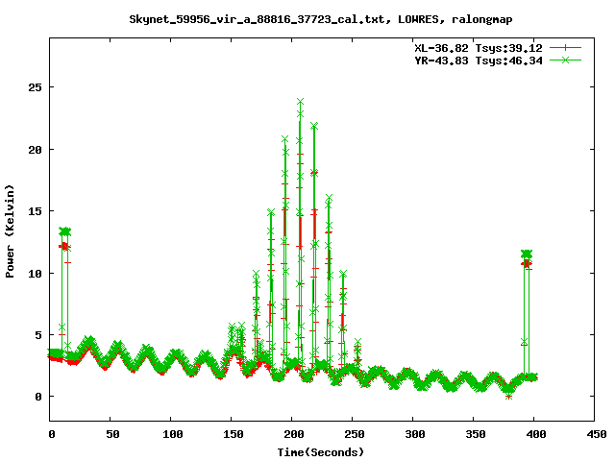Click the plot title 'Skynet_59956_vir_a_88816_37723_cal.txt, LOWRES, ralongmap'
This screenshot has height=461, width=615.
click(320, 19)
